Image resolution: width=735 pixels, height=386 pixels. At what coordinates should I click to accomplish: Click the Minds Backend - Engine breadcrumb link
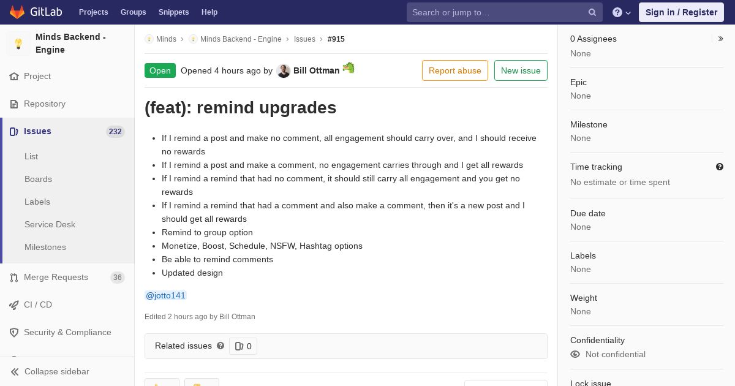(x=241, y=39)
